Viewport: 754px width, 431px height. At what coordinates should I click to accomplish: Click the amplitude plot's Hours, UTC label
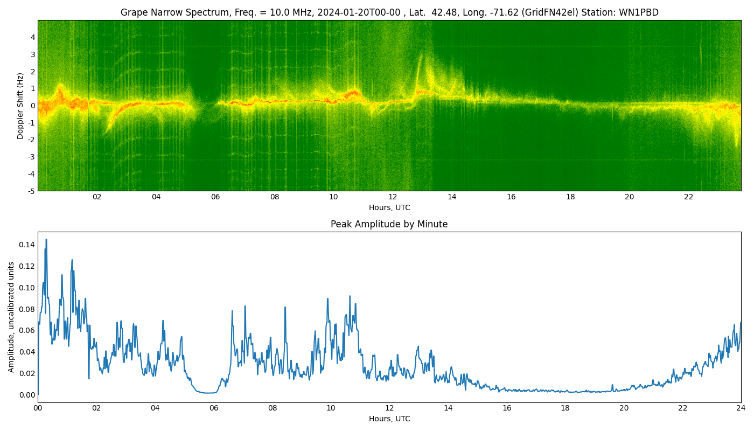click(389, 419)
